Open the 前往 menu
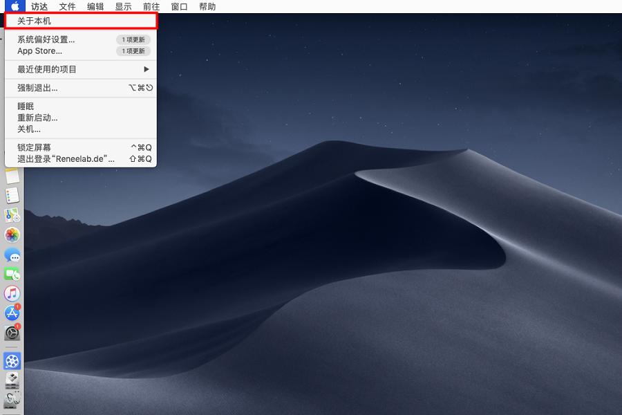 [x=151, y=6]
